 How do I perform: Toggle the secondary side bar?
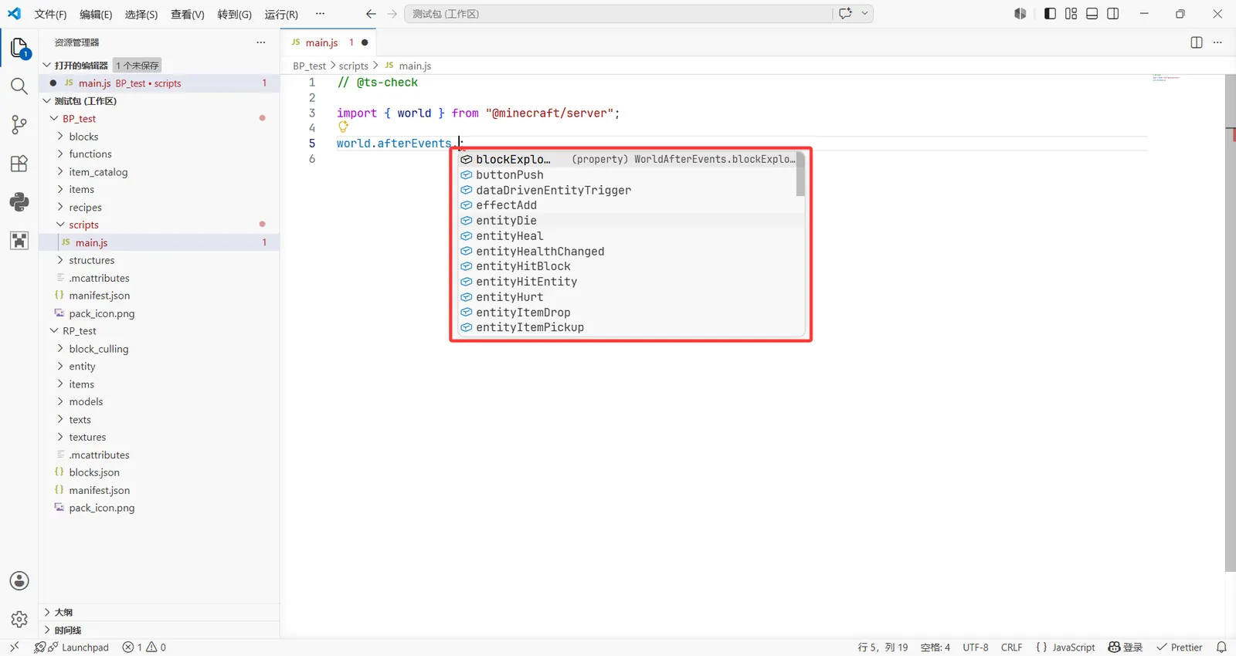tap(1112, 14)
